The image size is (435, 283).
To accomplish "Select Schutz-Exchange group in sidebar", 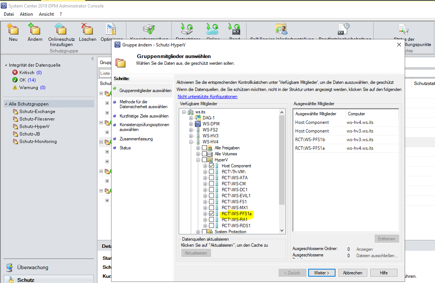I will click(x=37, y=112).
